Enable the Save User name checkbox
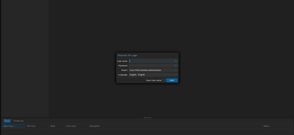The width and height of the screenshot is (294, 135). 164,80
